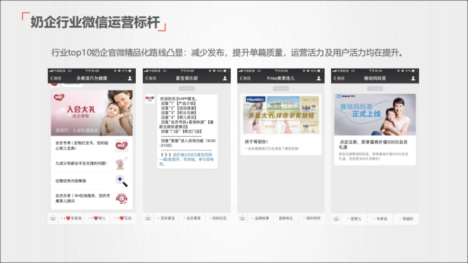Viewport: 468px width, 263px height.
Task: Click keyboard icon in 雅培妈妈荟 bottom bar
Action: click(x=336, y=219)
